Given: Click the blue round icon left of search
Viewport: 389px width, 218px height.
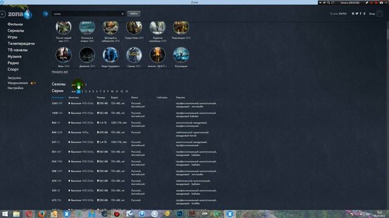Looking at the screenshot, I should point(46,13).
